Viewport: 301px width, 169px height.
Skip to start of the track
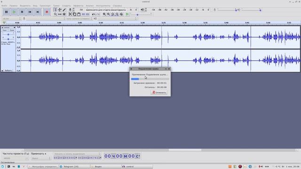pos(30,12)
